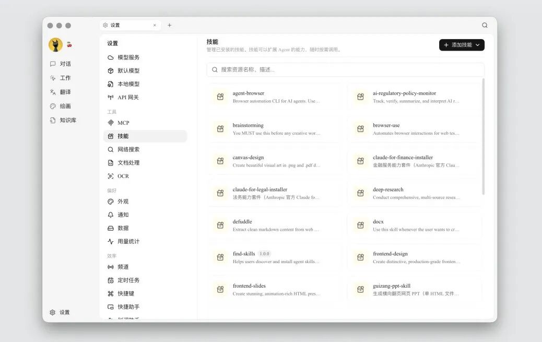
Task: Open the browser-use skill card
Action: [x=414, y=129]
